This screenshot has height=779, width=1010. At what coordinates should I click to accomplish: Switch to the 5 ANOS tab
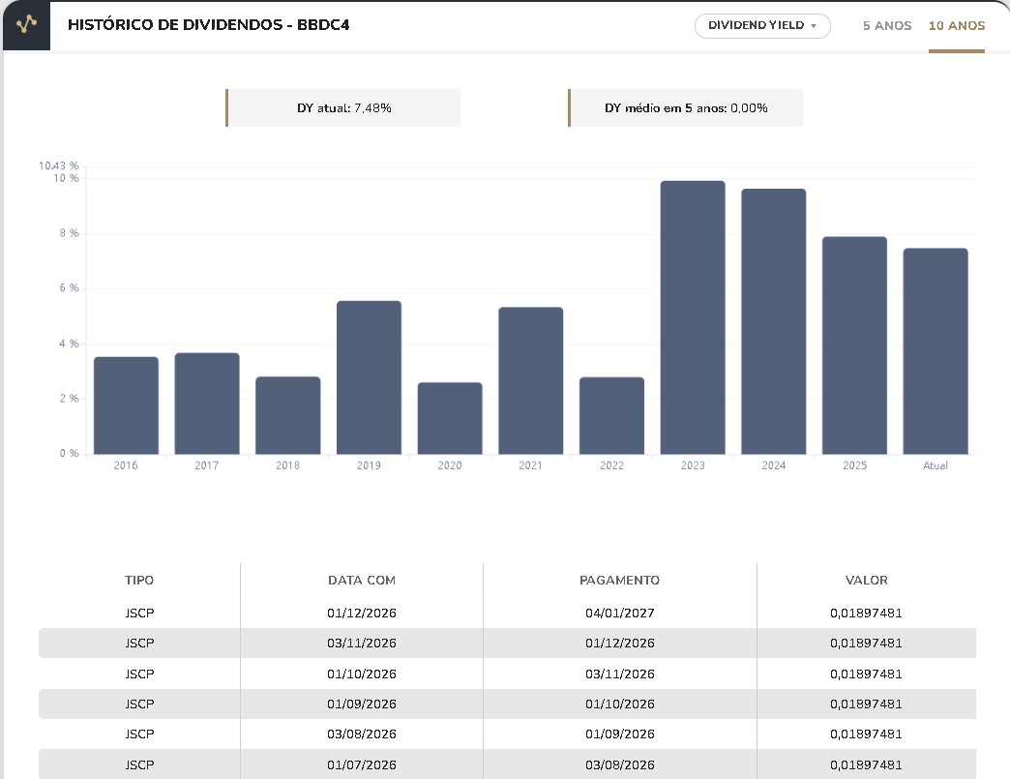pos(887,26)
